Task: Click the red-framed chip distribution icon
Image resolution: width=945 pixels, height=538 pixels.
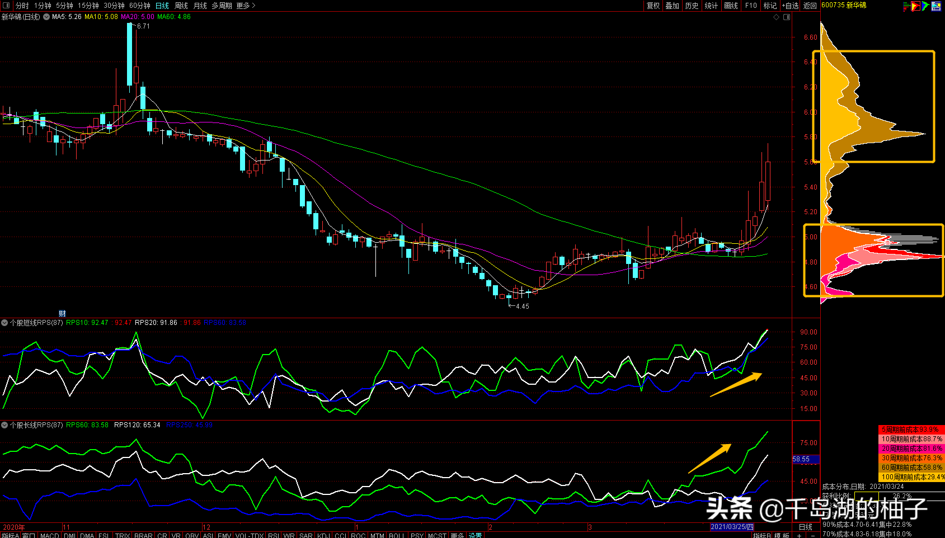Action: [916, 6]
